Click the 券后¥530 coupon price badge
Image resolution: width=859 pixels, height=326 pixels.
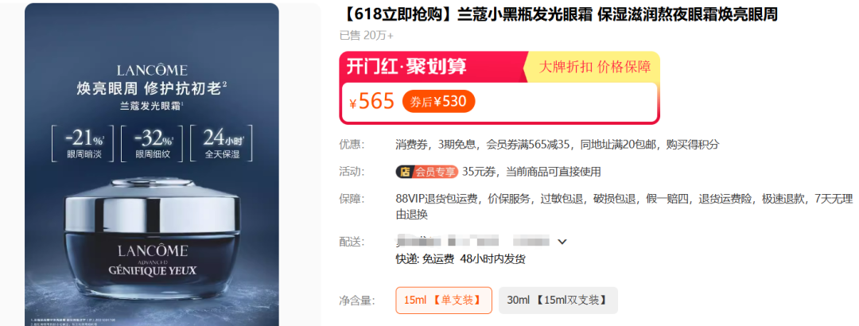(x=439, y=101)
